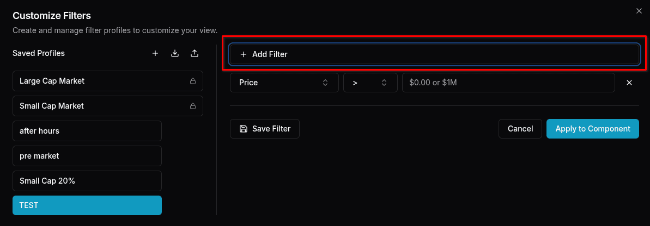This screenshot has width=650, height=226.
Task: Close the Customize Filters dialog
Action: (639, 11)
